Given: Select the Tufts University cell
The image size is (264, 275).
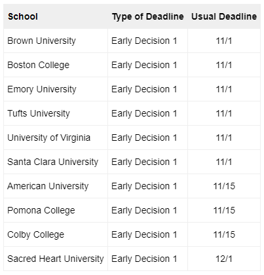Looking at the screenshot, I should (x=56, y=113).
